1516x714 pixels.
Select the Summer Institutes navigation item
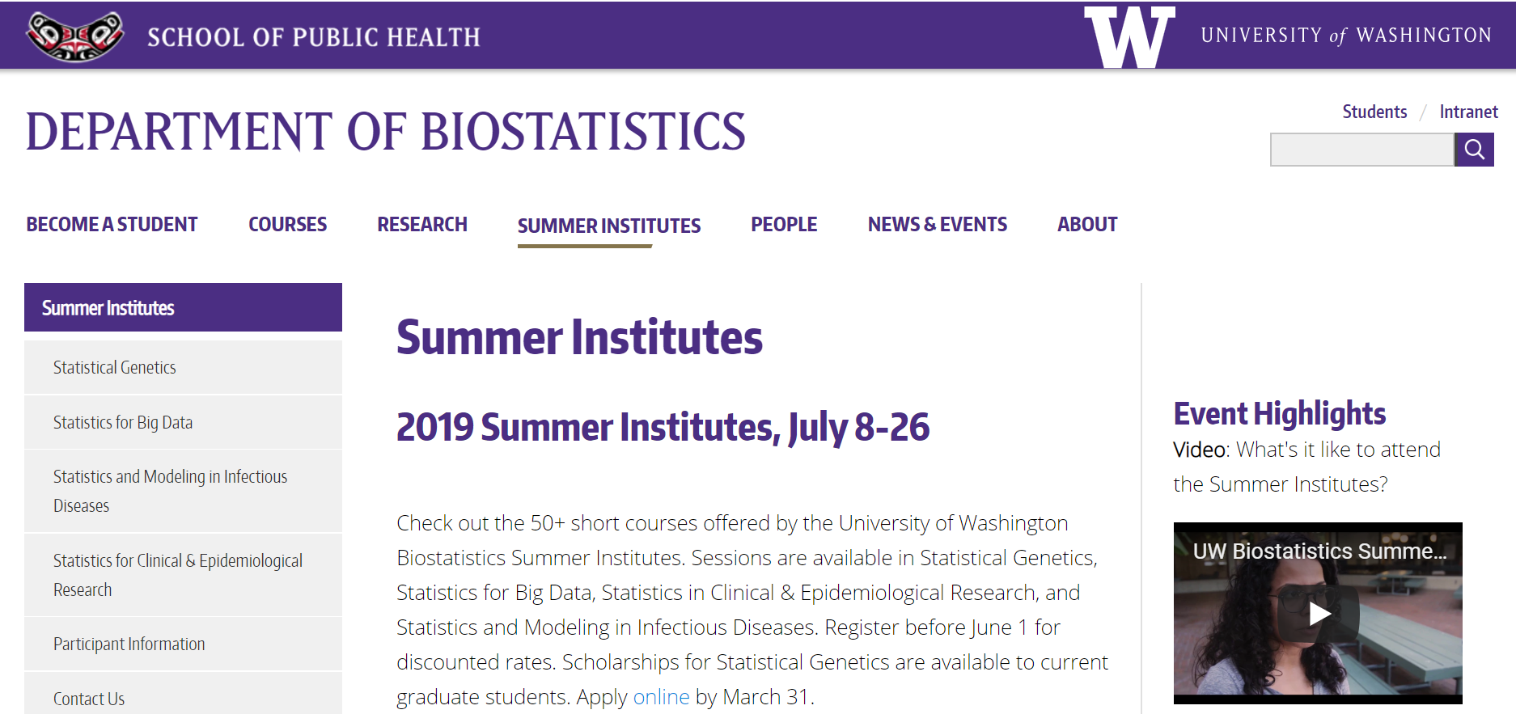[x=609, y=226]
